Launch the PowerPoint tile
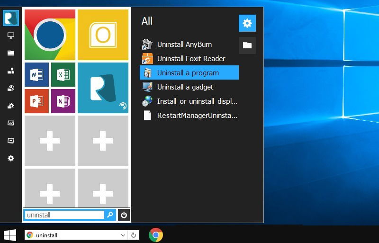Viewport: 379px width, 243px height. pos(36,101)
